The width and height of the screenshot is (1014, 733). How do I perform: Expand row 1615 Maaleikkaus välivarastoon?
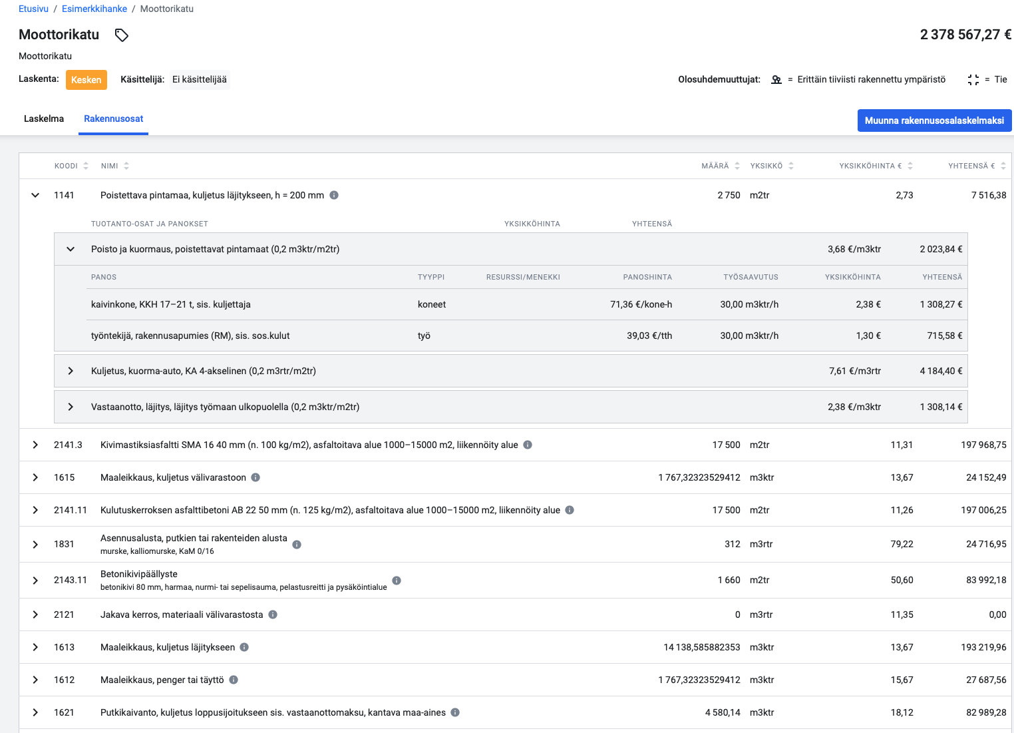point(35,477)
